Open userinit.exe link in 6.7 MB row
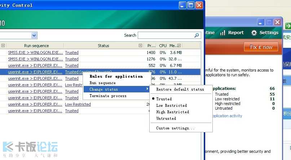The height and width of the screenshot is (160, 291). pyautogui.click(x=35, y=65)
